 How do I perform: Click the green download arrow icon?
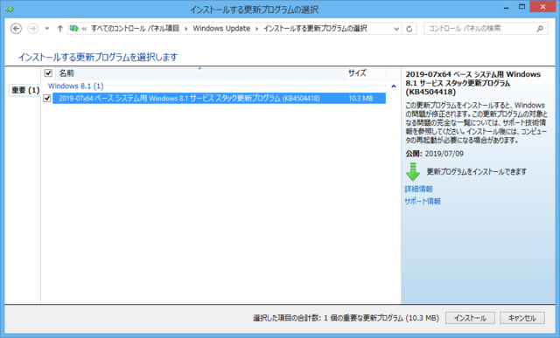[413, 172]
